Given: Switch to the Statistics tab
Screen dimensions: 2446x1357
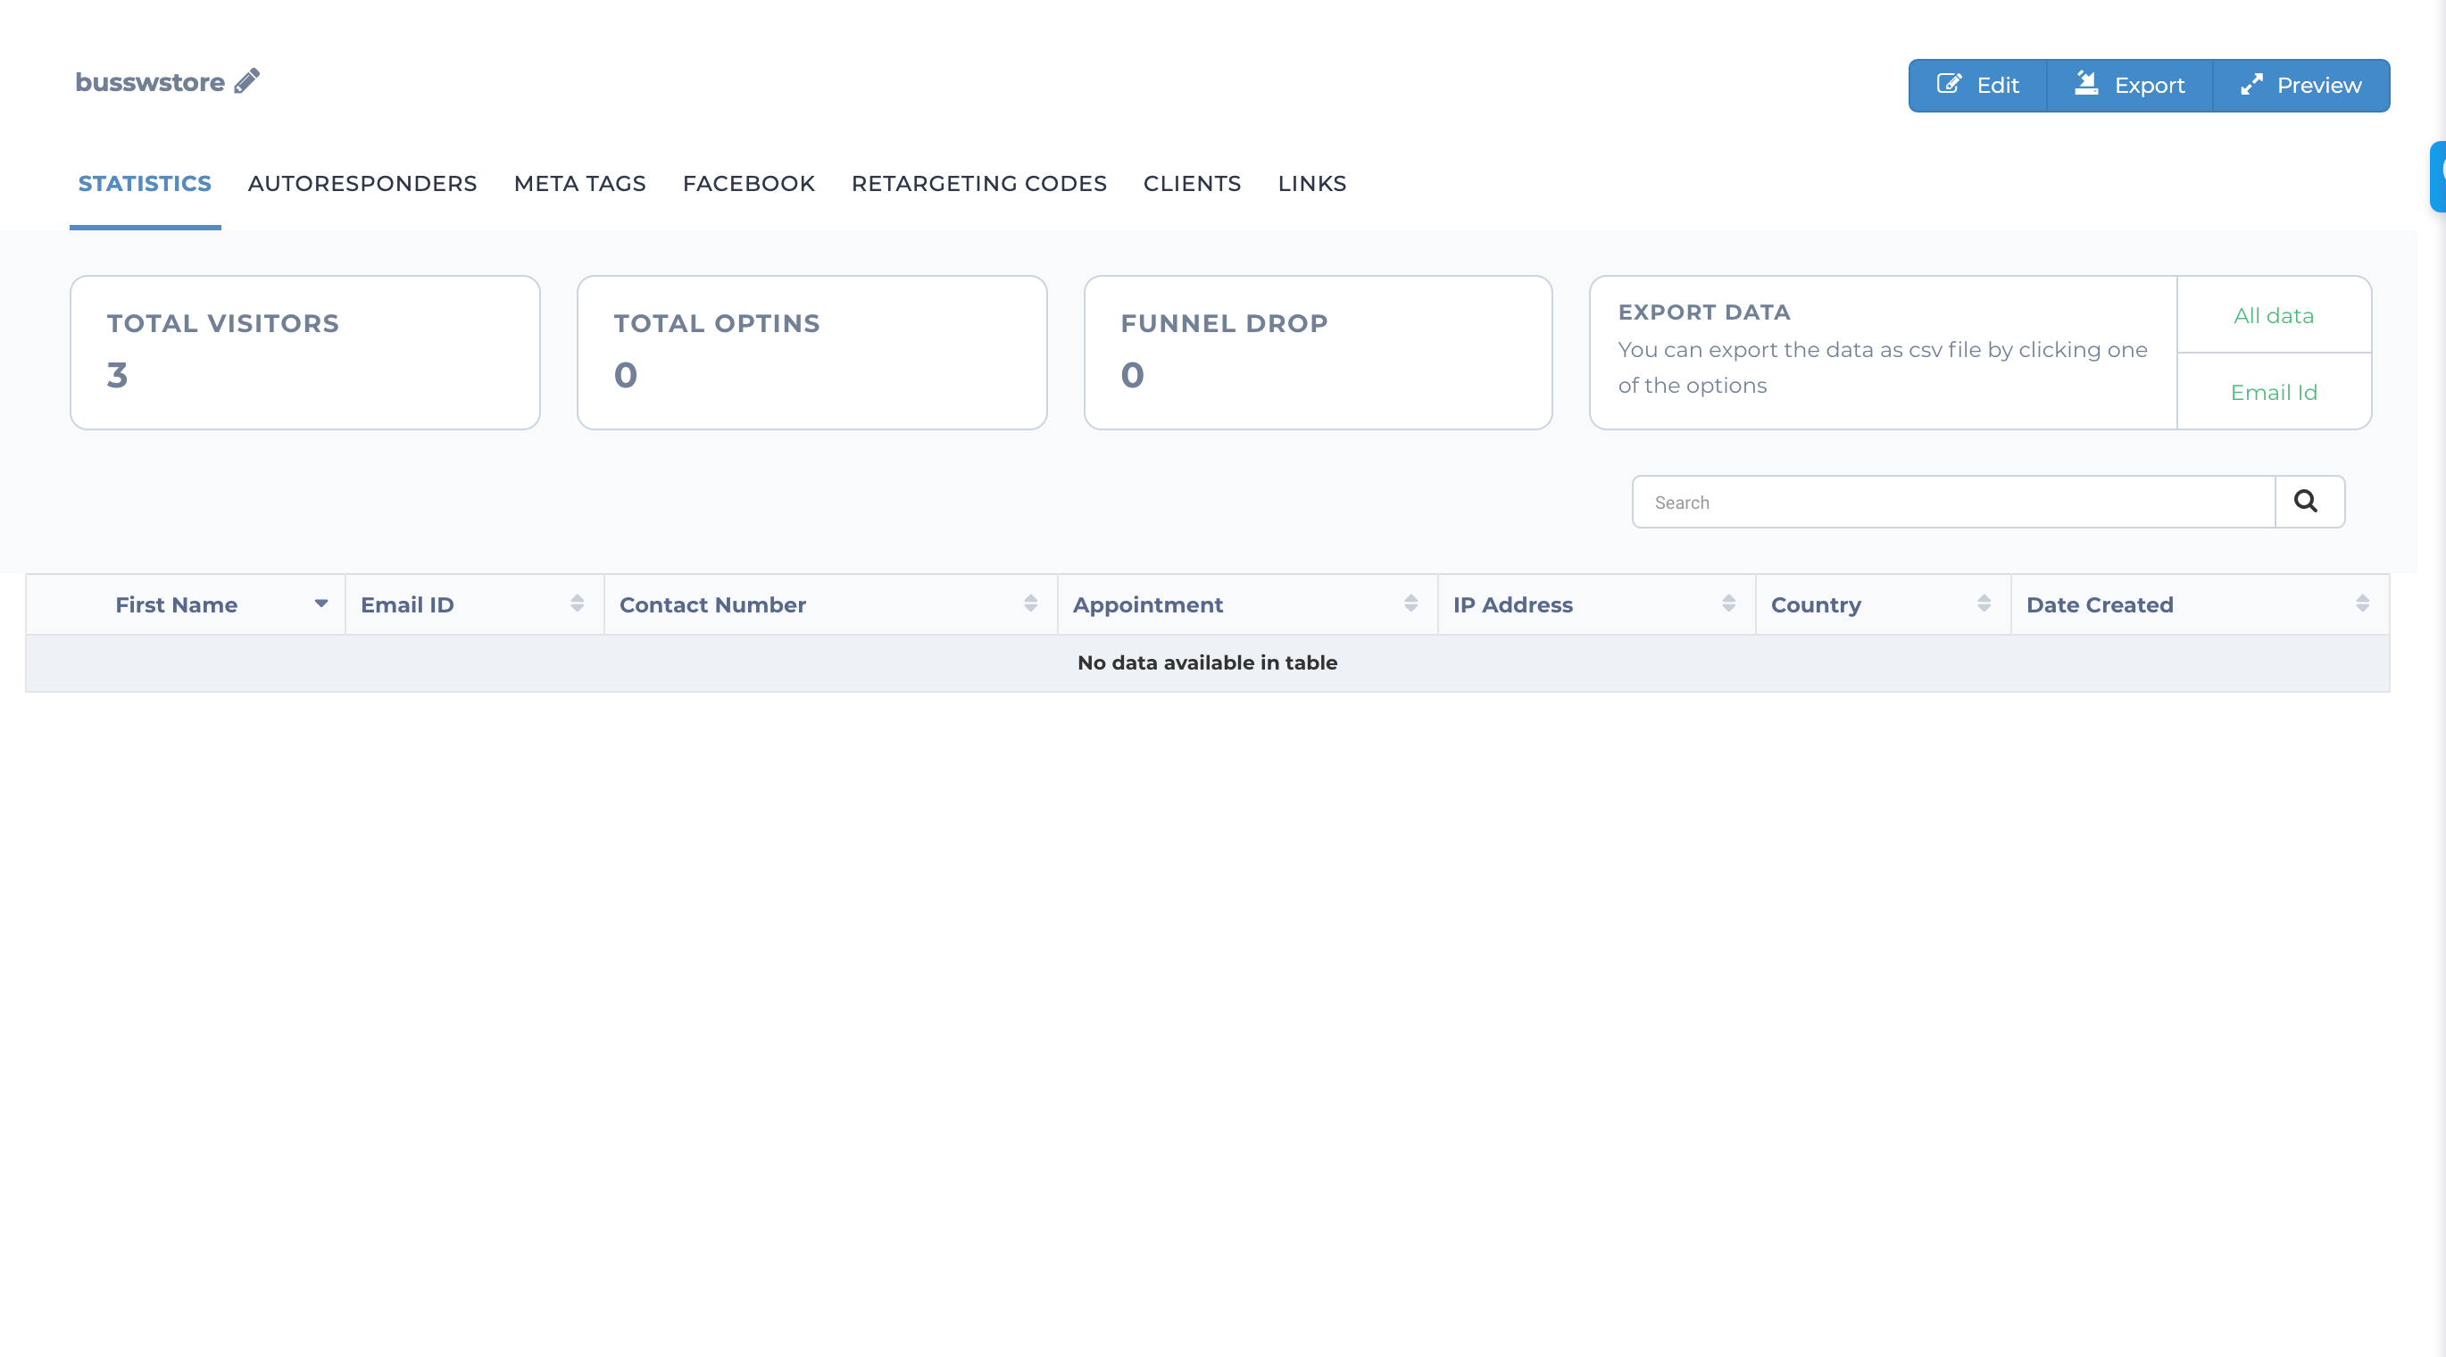Looking at the screenshot, I should click(x=145, y=183).
